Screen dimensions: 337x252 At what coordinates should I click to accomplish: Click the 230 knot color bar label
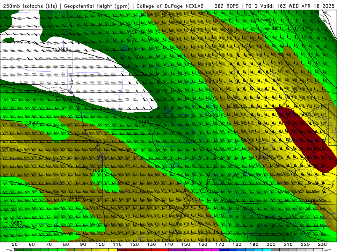[x=322, y=244]
